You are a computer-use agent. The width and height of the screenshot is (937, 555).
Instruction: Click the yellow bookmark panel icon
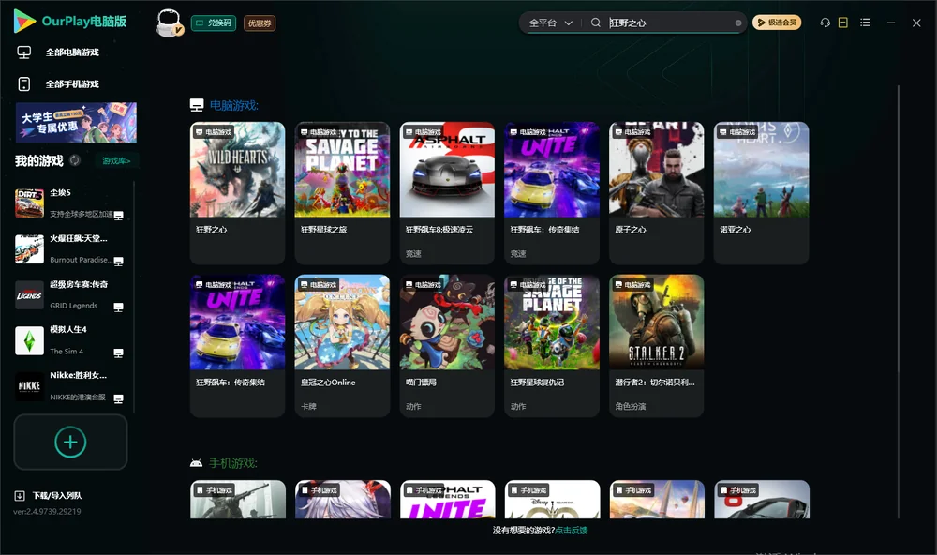843,22
